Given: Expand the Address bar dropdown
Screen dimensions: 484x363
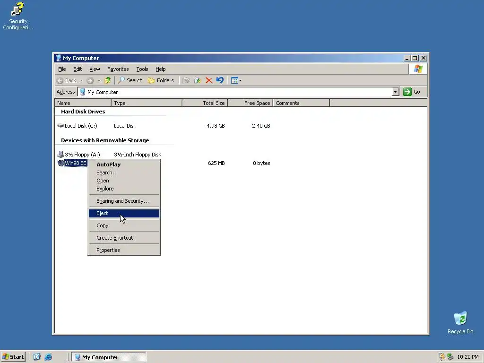Looking at the screenshot, I should (x=396, y=92).
